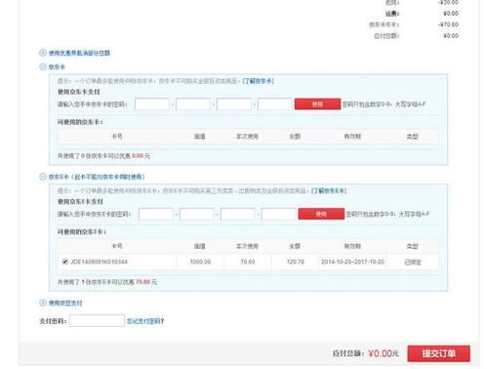The image size is (487, 369).
Task: Apply 京东卡 with red 使用 button
Action: pyautogui.click(x=317, y=104)
